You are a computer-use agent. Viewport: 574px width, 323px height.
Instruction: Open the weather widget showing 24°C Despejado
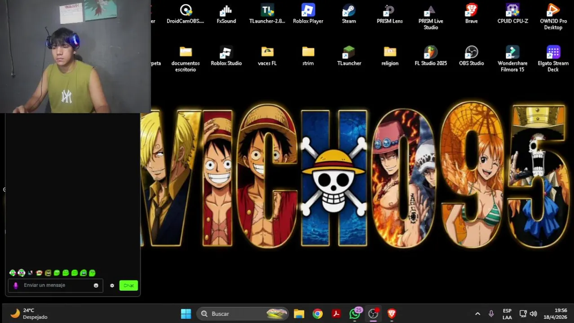coord(29,314)
